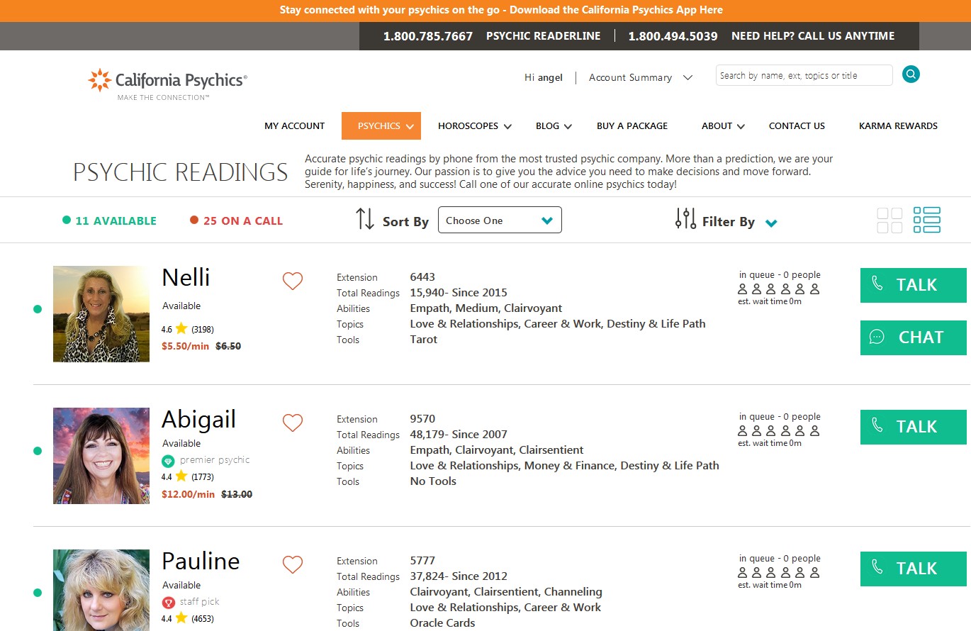Open the Blog menu label
Screen dimensions: 971x631
pyautogui.click(x=547, y=125)
